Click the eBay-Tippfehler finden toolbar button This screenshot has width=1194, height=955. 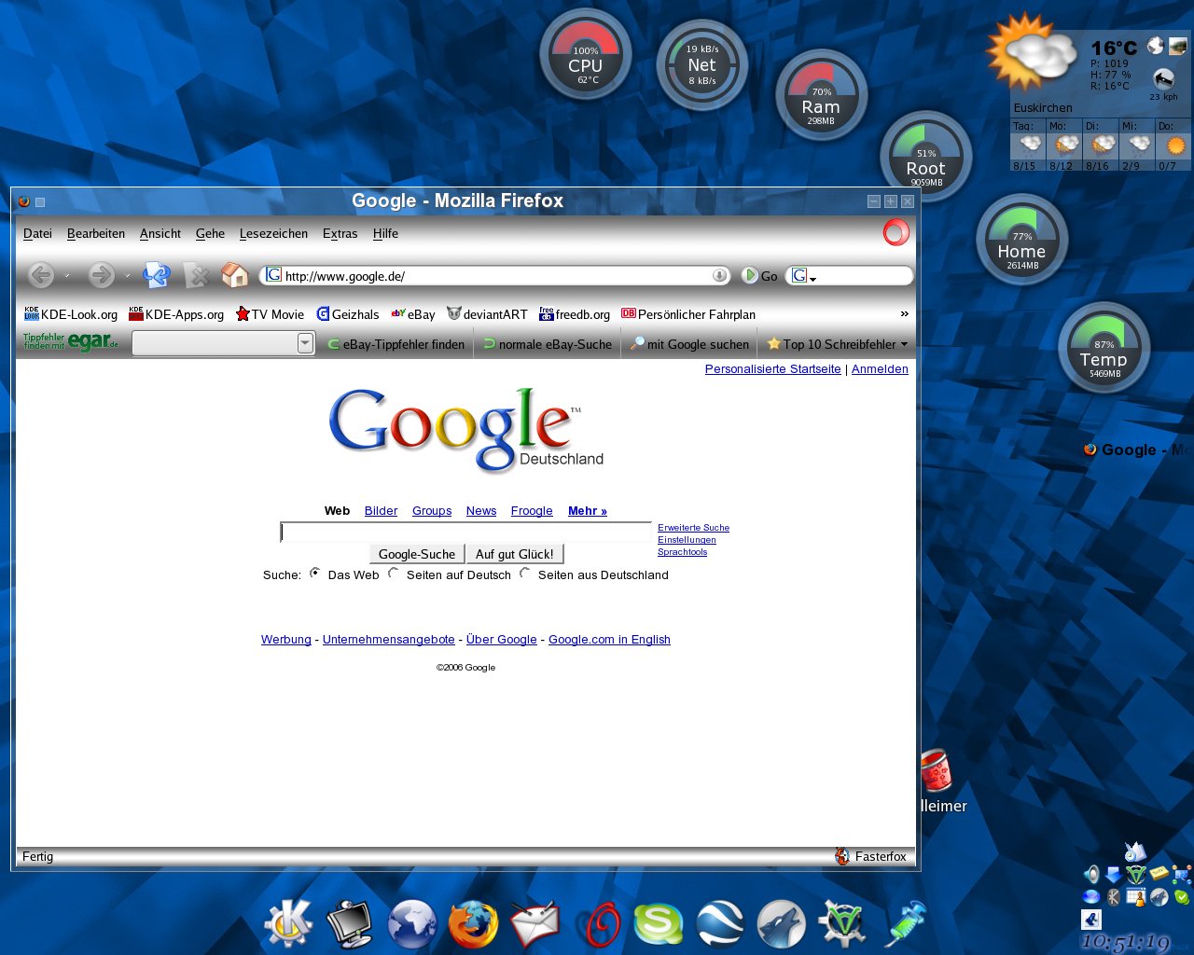pos(396,344)
